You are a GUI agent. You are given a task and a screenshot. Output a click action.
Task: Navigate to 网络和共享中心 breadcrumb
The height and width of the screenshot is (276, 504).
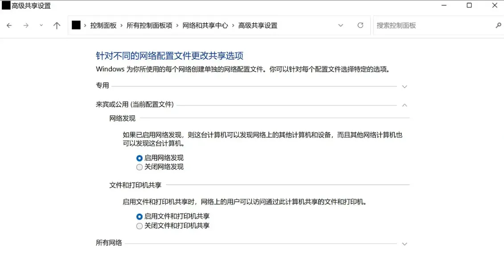coord(205,25)
